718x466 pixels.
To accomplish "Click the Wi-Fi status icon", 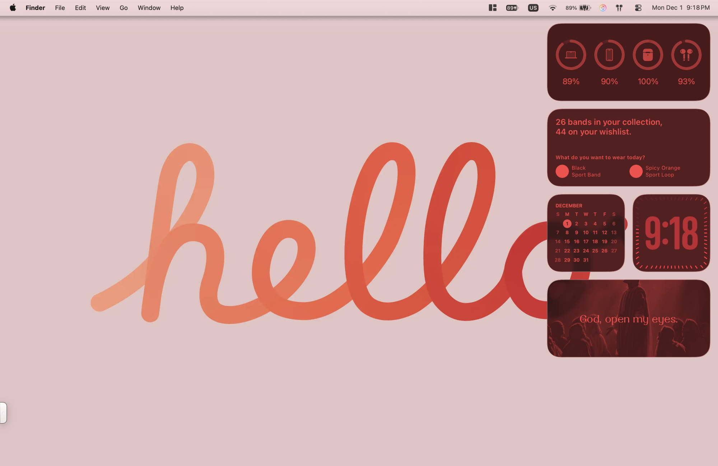I will click(x=553, y=8).
